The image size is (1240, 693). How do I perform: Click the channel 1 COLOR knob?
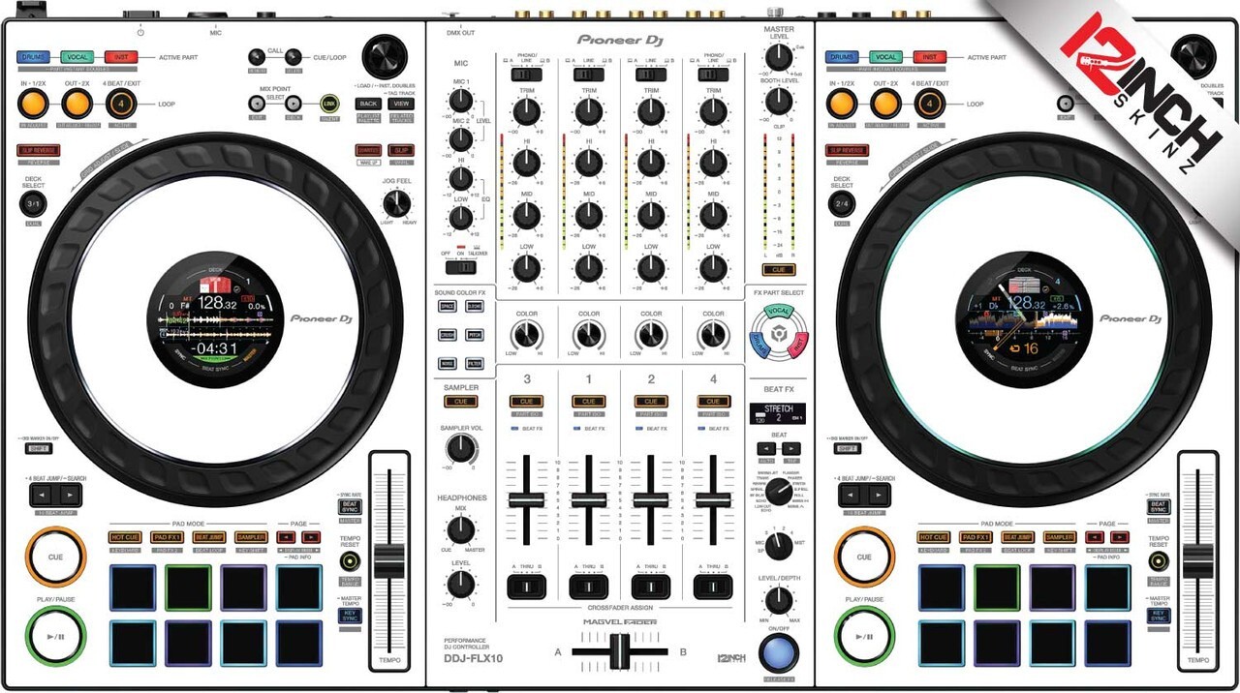(589, 336)
